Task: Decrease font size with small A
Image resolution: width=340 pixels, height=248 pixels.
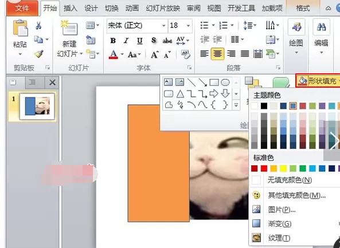Action: coord(167,54)
